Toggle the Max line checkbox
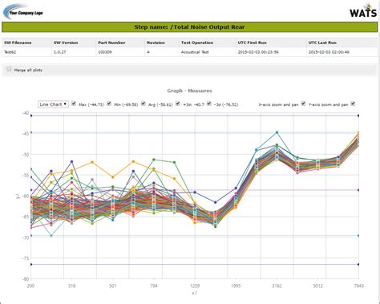380x304 pixels. coord(74,103)
